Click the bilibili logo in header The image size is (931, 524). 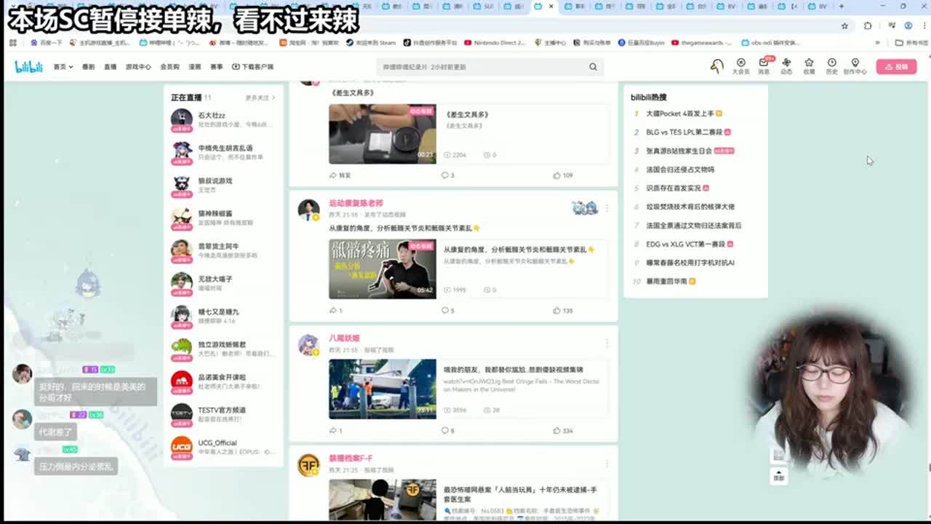[x=29, y=67]
